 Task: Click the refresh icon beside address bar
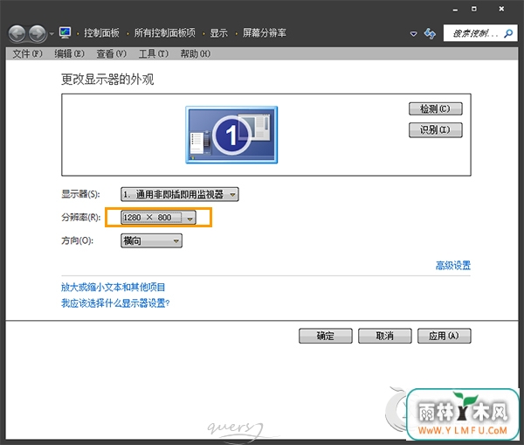430,33
